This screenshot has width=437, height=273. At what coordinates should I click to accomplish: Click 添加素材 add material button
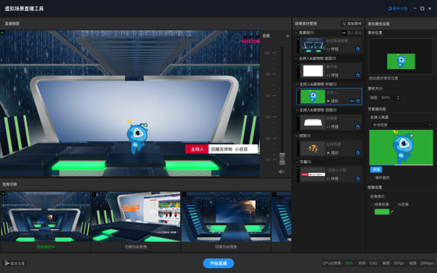(352, 24)
